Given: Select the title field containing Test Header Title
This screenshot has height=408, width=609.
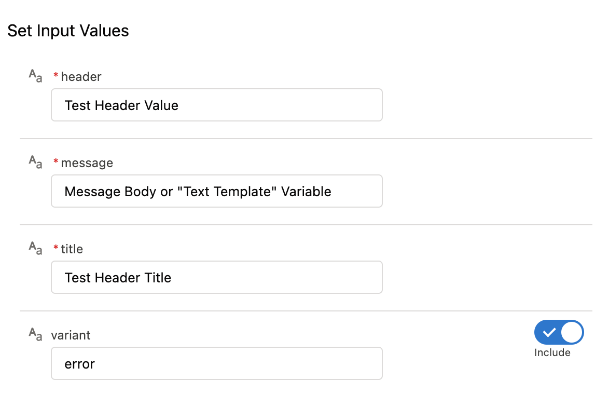Looking at the screenshot, I should coord(216,277).
